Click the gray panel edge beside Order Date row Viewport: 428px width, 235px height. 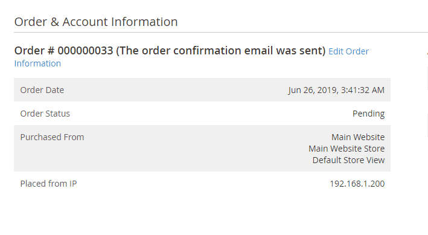[x=427, y=78]
